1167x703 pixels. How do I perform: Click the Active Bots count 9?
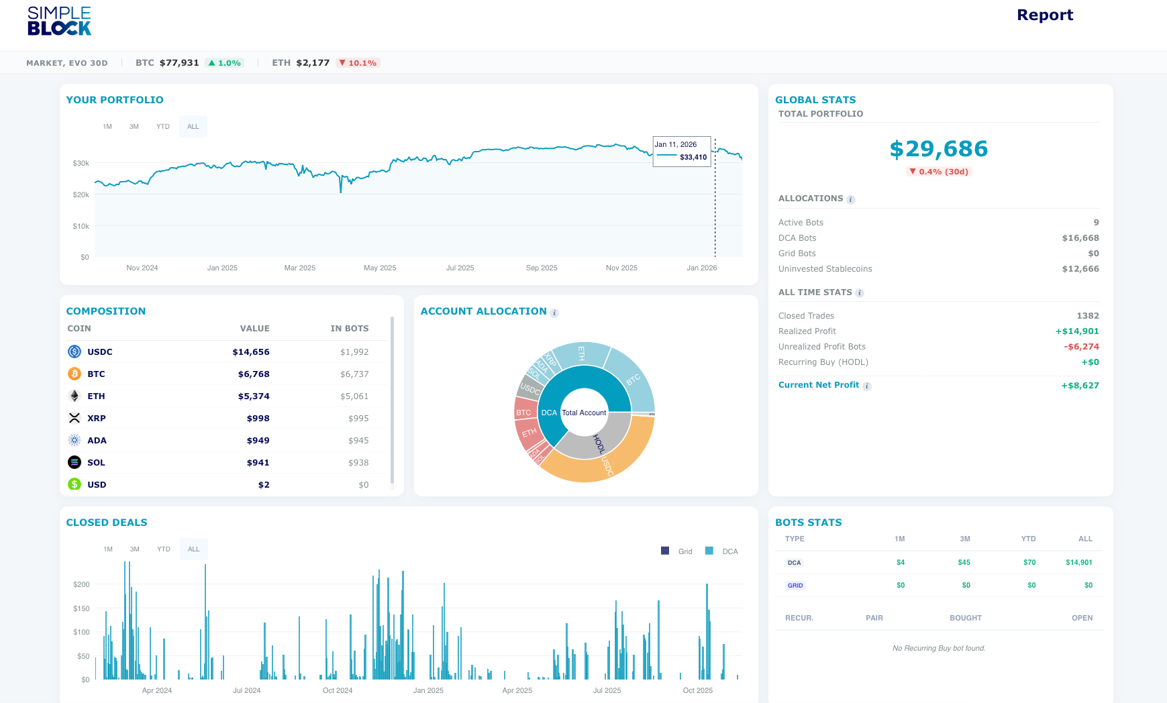[x=1097, y=223]
